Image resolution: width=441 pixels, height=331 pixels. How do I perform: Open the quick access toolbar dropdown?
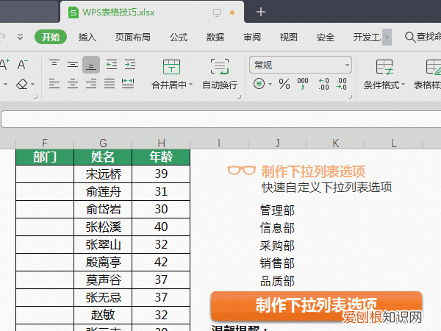point(20,38)
